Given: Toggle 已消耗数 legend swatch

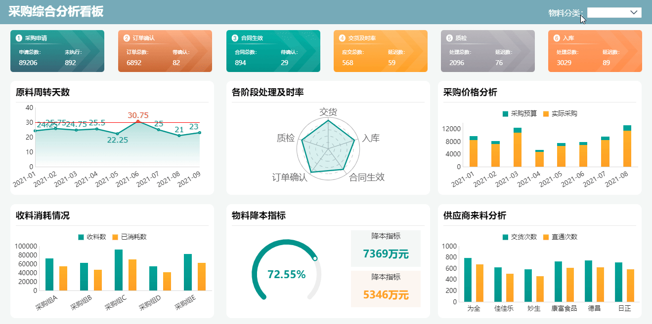Looking at the screenshot, I should (115, 237).
